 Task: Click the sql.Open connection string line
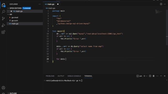(x=90, y=34)
